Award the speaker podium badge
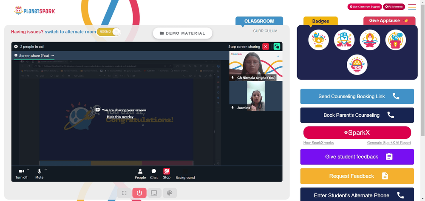Screen dimensions: 425x201 click(395, 40)
